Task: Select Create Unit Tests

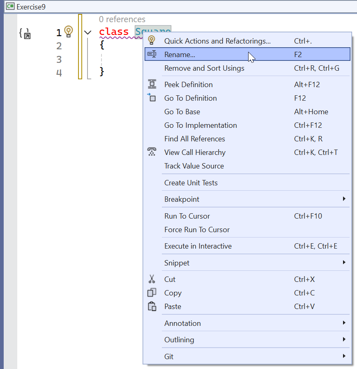Action: 247,182
